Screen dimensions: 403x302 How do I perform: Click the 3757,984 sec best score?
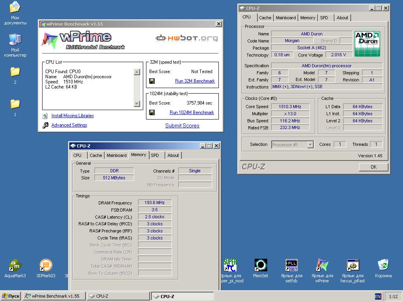(x=200, y=103)
